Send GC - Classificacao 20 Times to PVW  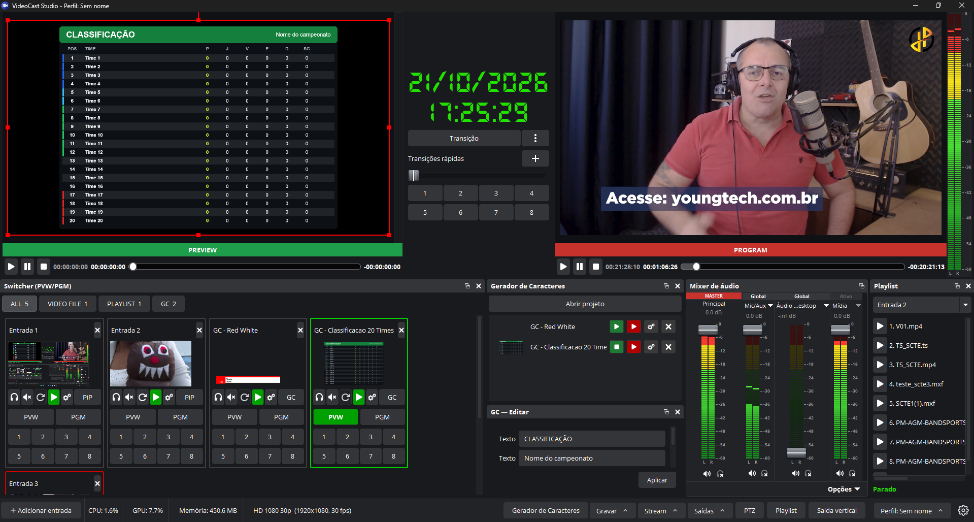point(335,417)
